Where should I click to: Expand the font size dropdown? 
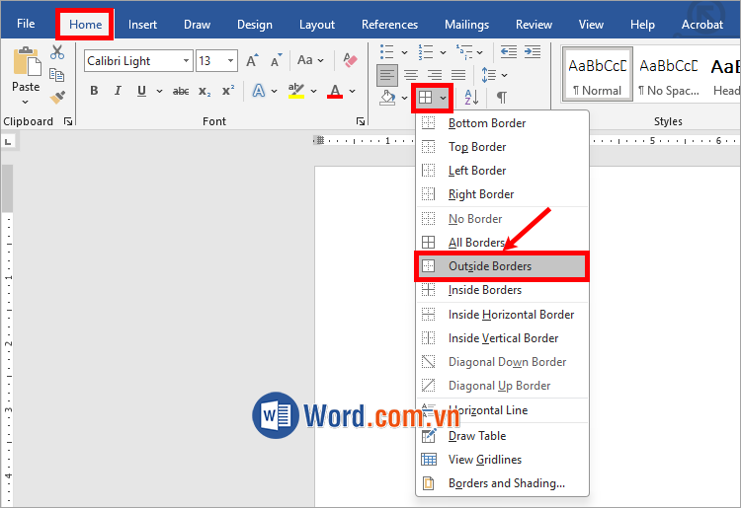[230, 61]
